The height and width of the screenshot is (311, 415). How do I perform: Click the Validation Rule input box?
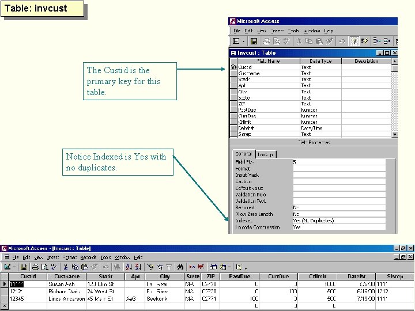click(x=339, y=195)
